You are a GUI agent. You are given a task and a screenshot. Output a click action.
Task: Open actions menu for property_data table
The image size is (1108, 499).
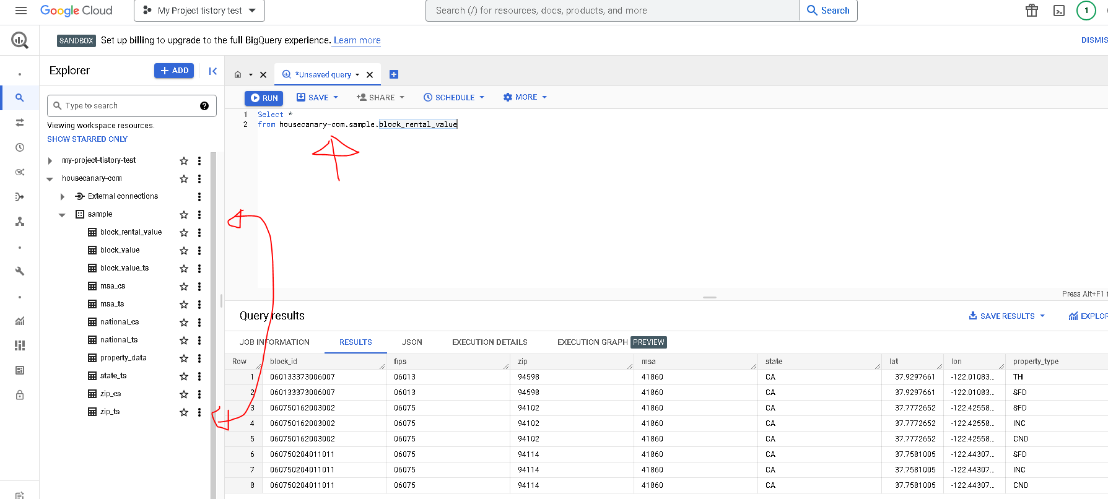[199, 358]
